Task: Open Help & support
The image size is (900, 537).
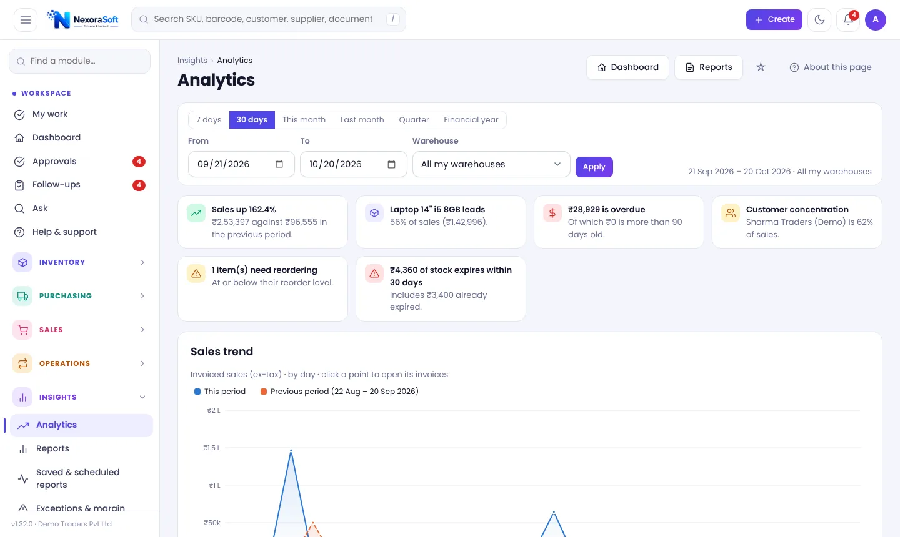Action: 80,232
